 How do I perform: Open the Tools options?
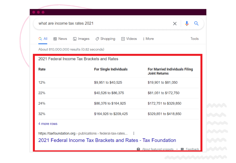(195, 39)
